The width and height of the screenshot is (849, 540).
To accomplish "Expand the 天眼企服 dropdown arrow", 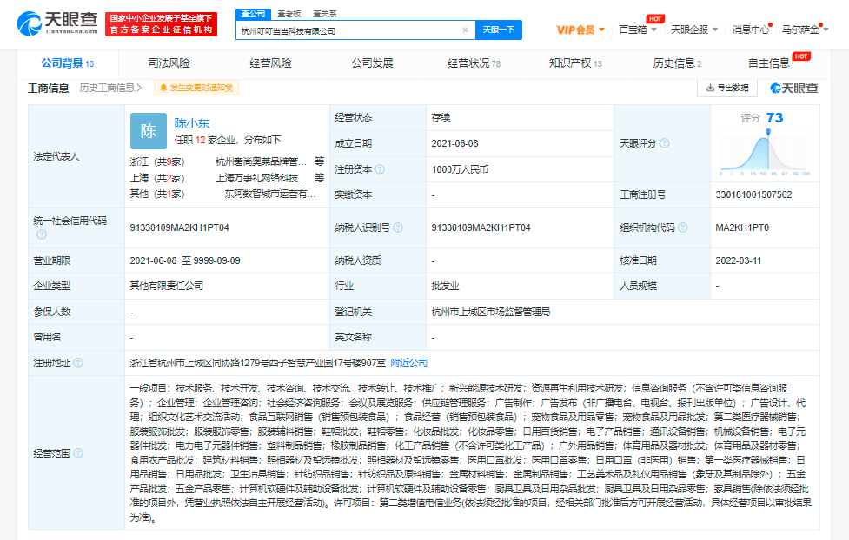I will click(x=715, y=30).
